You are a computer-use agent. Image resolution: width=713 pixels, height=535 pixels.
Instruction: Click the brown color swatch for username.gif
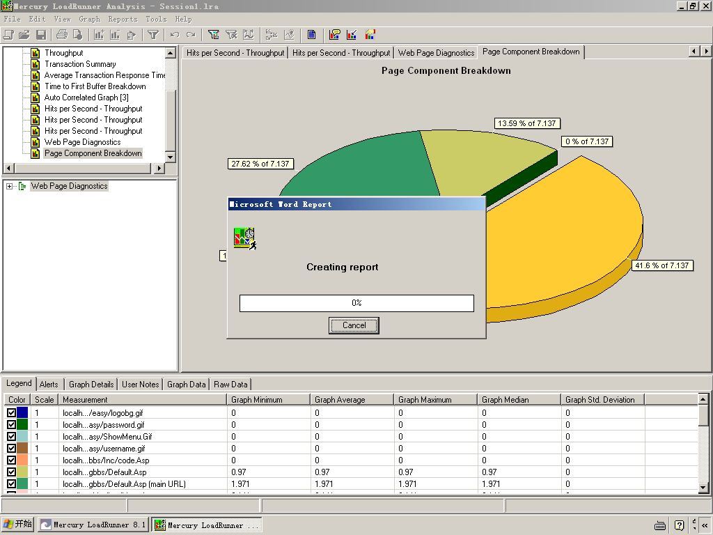pyautogui.click(x=22, y=448)
